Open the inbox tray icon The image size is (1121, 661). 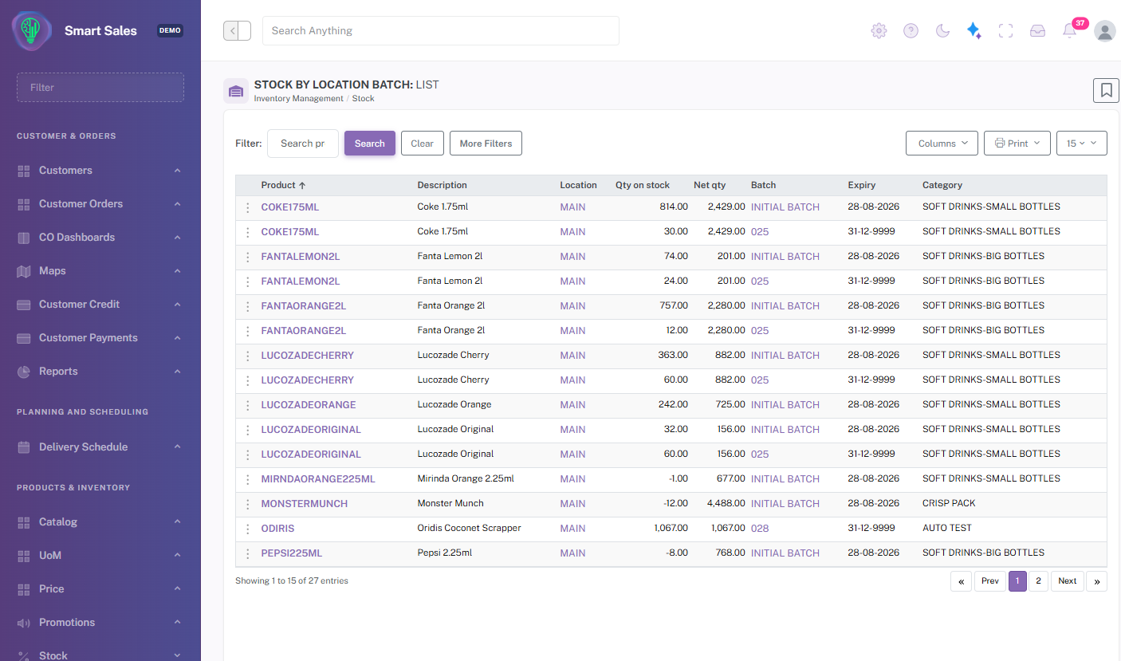point(1037,30)
